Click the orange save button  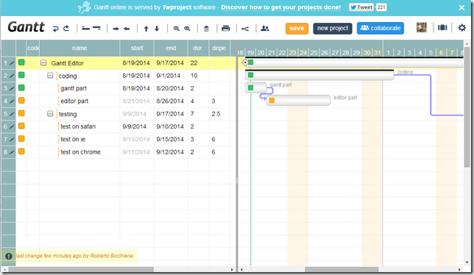[297, 29]
